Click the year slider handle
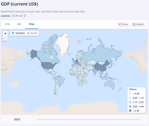 142,119
